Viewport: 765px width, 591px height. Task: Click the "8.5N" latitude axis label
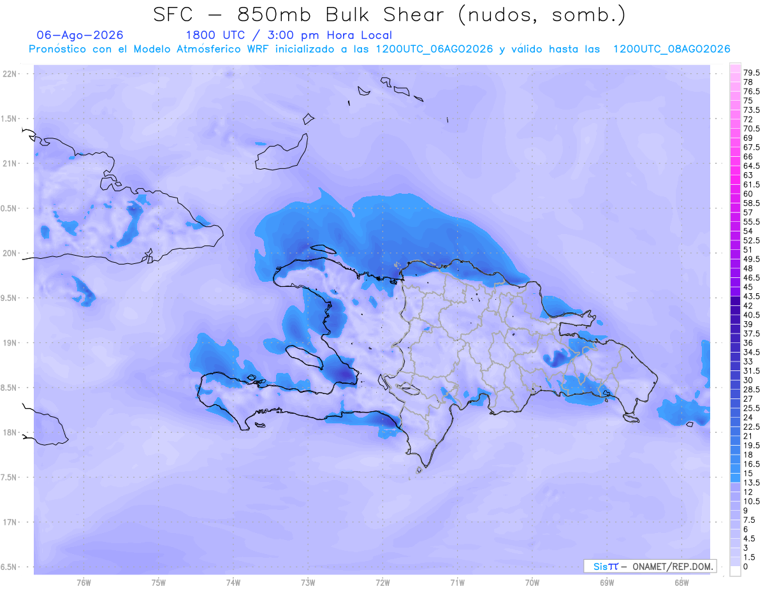click(x=10, y=388)
